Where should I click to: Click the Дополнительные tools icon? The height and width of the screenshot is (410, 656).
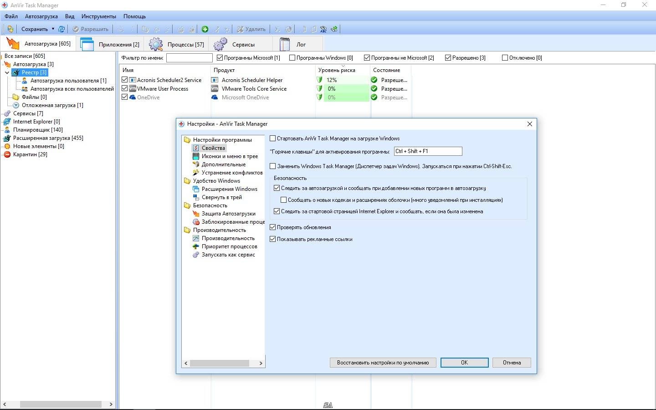(196, 164)
